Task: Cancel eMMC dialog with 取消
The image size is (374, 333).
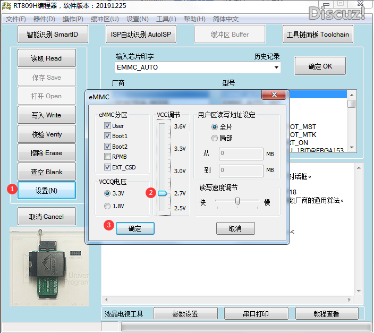Action: coord(235,228)
